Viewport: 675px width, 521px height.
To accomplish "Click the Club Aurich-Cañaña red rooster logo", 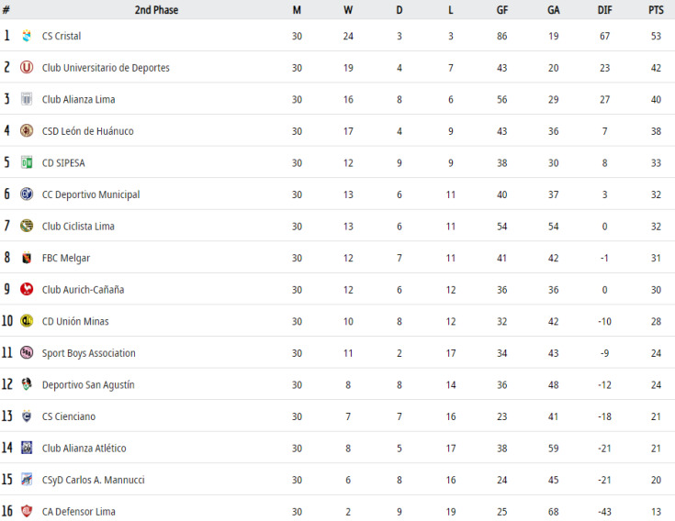I will (27, 289).
